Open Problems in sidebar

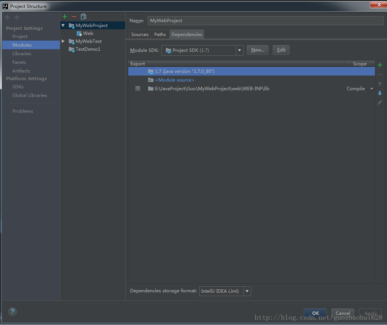[x=23, y=111]
